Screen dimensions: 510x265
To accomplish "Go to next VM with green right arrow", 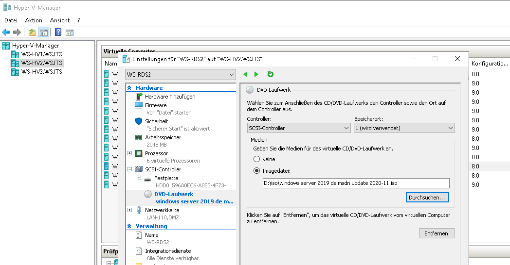I will point(256,74).
